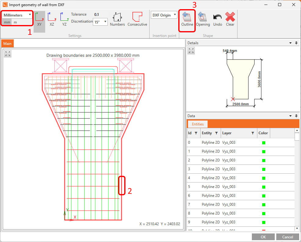Screen dimensions: 301x242
Task: Open the DXF Origin dropdown
Action: click(x=164, y=15)
